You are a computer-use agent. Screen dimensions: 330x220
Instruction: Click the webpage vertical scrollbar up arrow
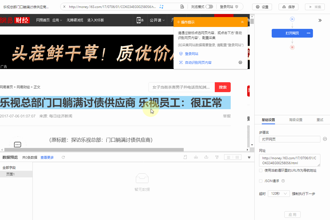252,16
